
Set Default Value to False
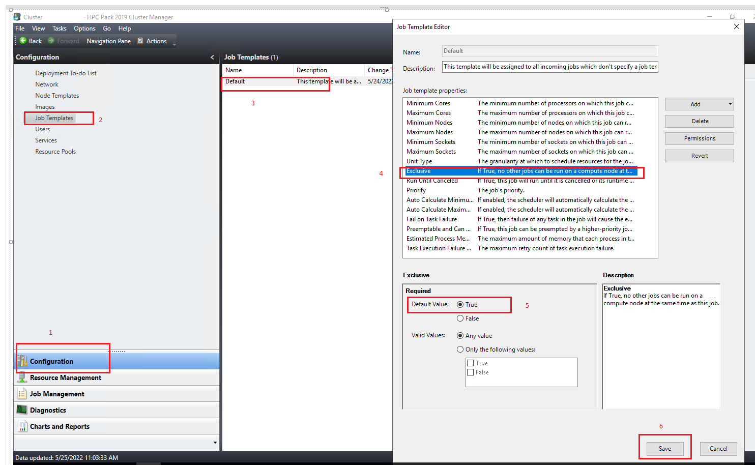(460, 318)
